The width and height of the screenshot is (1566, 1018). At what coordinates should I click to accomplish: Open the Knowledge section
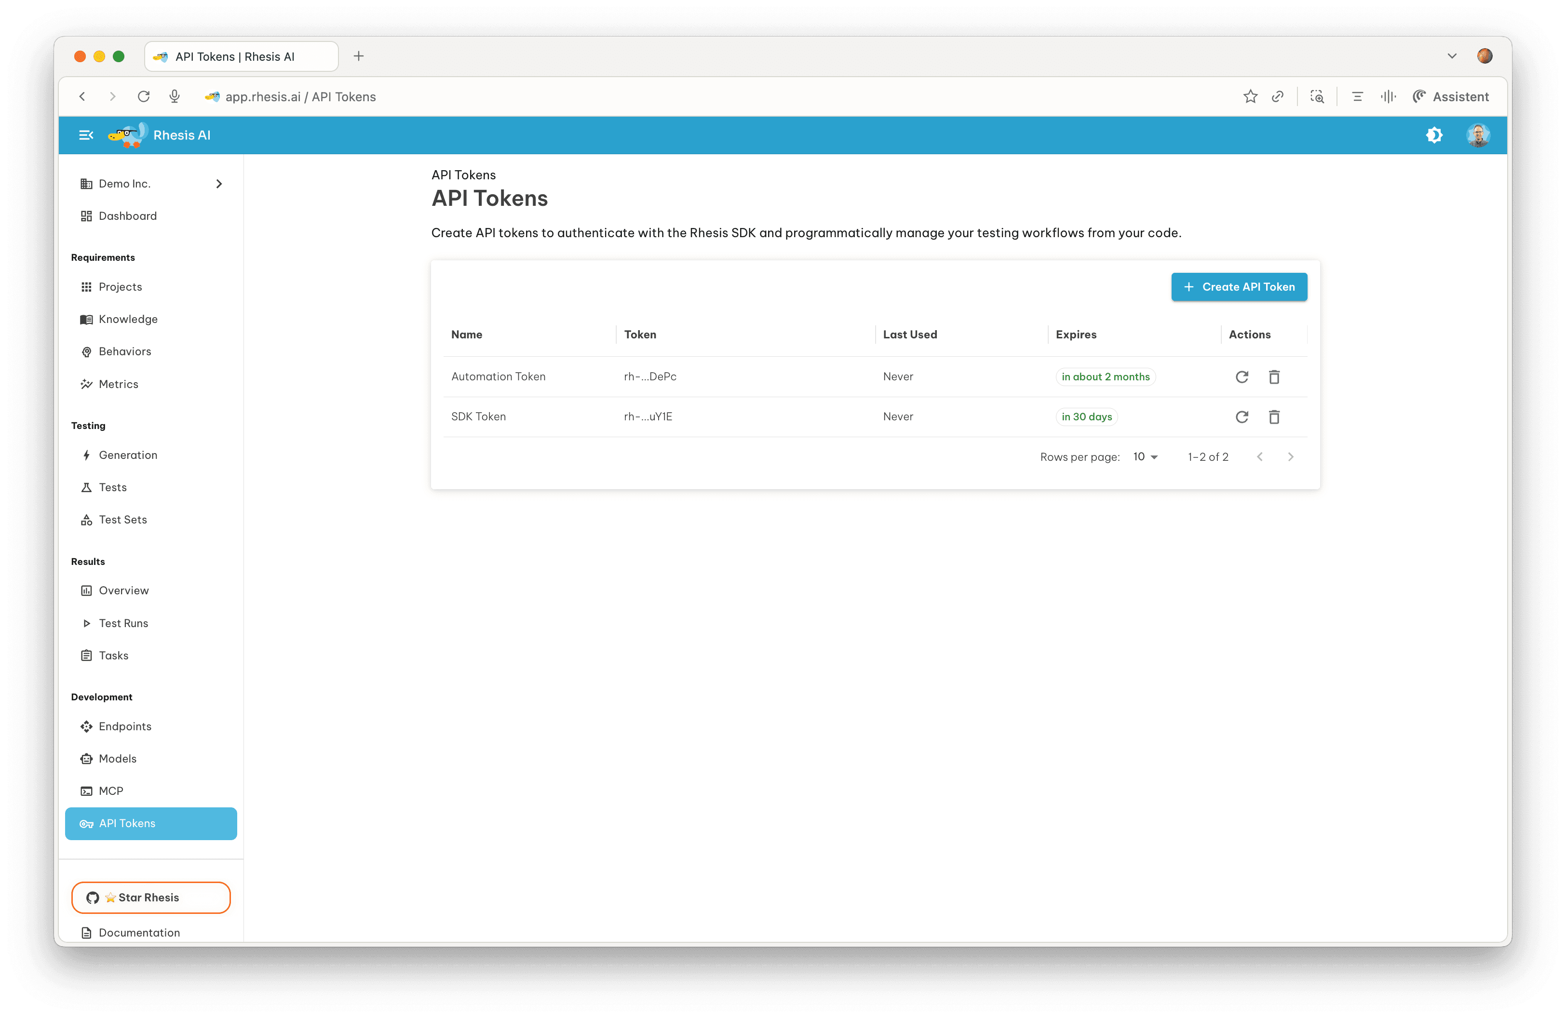tap(128, 319)
